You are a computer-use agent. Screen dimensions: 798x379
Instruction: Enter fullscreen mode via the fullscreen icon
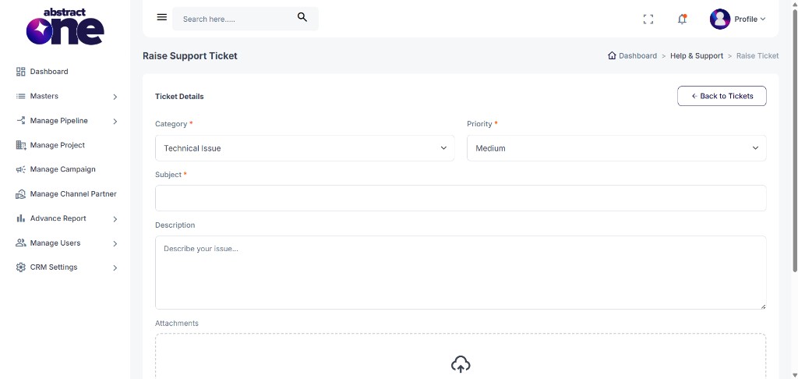tap(648, 19)
